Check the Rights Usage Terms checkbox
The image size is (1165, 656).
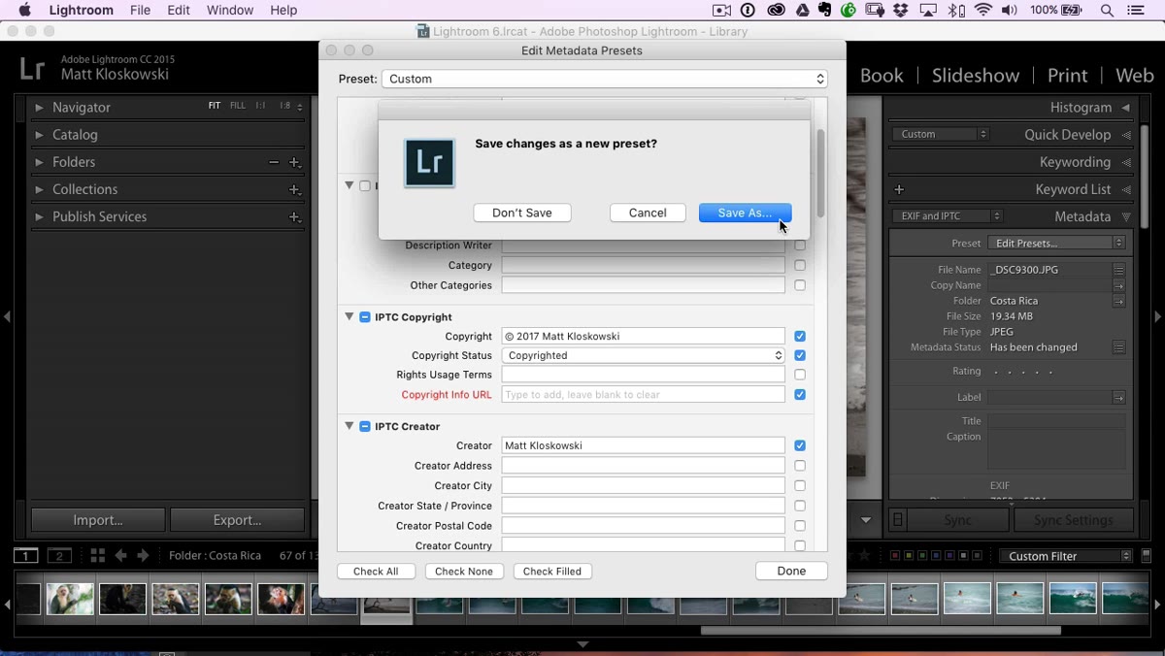click(800, 375)
